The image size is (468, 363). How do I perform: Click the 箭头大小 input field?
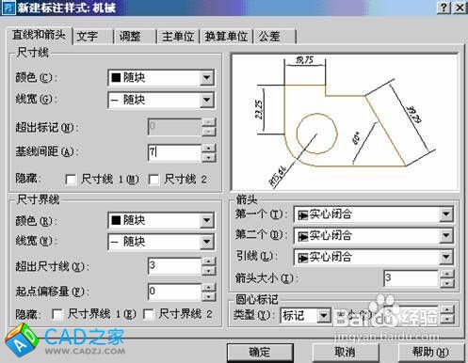[411, 278]
